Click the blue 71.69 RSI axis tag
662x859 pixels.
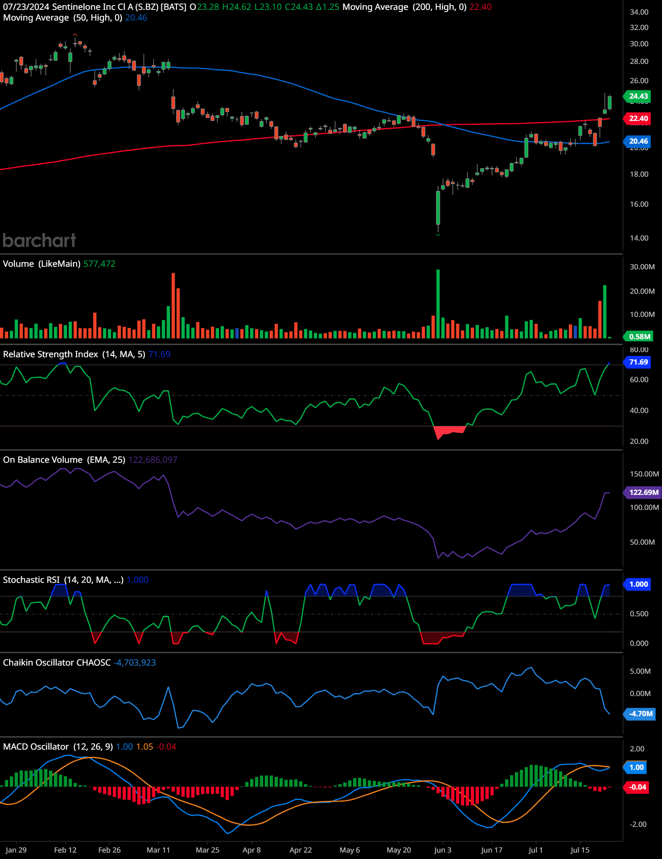pos(638,362)
